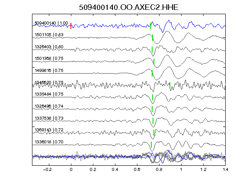
Task: Click the green pick on the blue trace
Action: [x=150, y=26]
